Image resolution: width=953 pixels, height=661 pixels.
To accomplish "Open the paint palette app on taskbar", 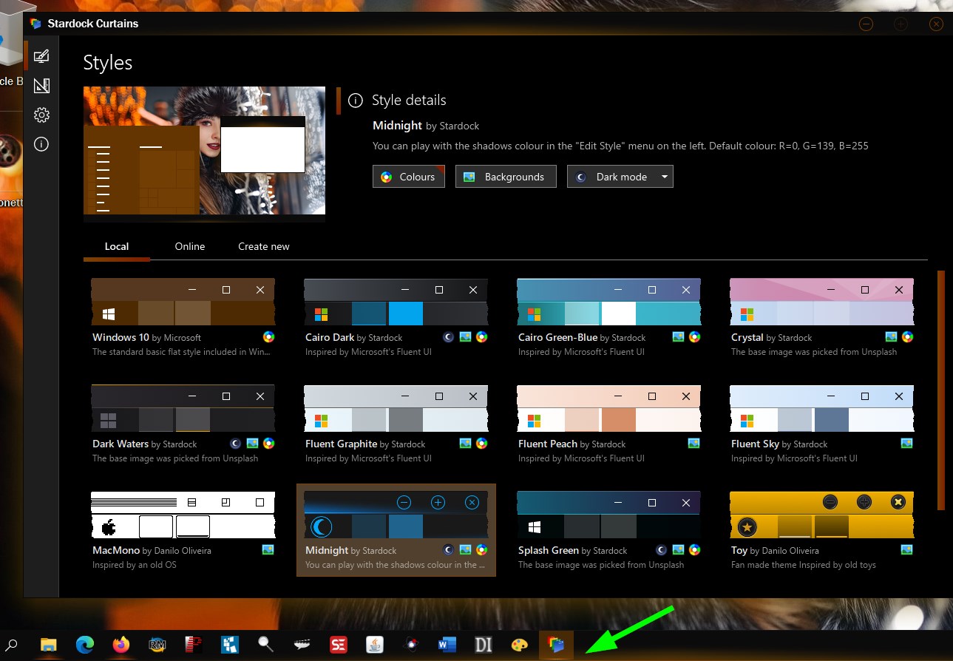I will coord(520,645).
